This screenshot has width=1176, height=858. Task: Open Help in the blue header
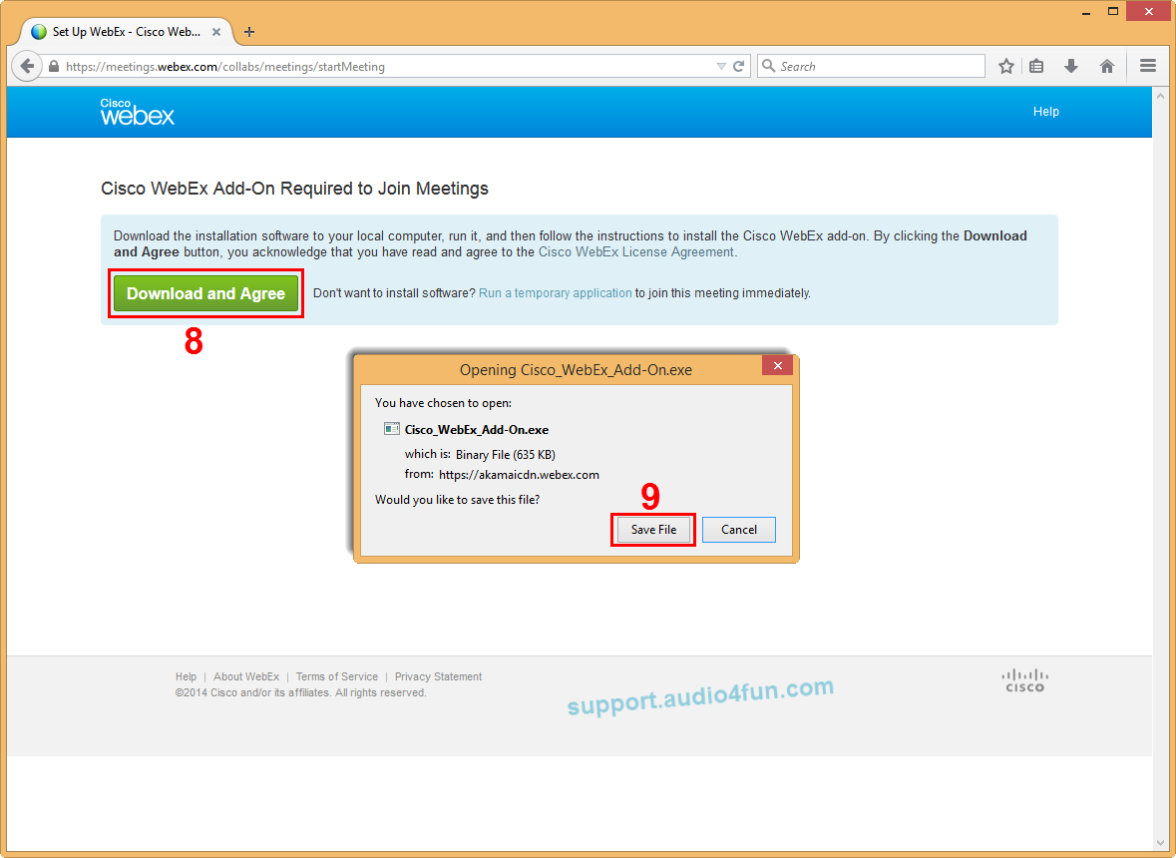tap(1045, 112)
